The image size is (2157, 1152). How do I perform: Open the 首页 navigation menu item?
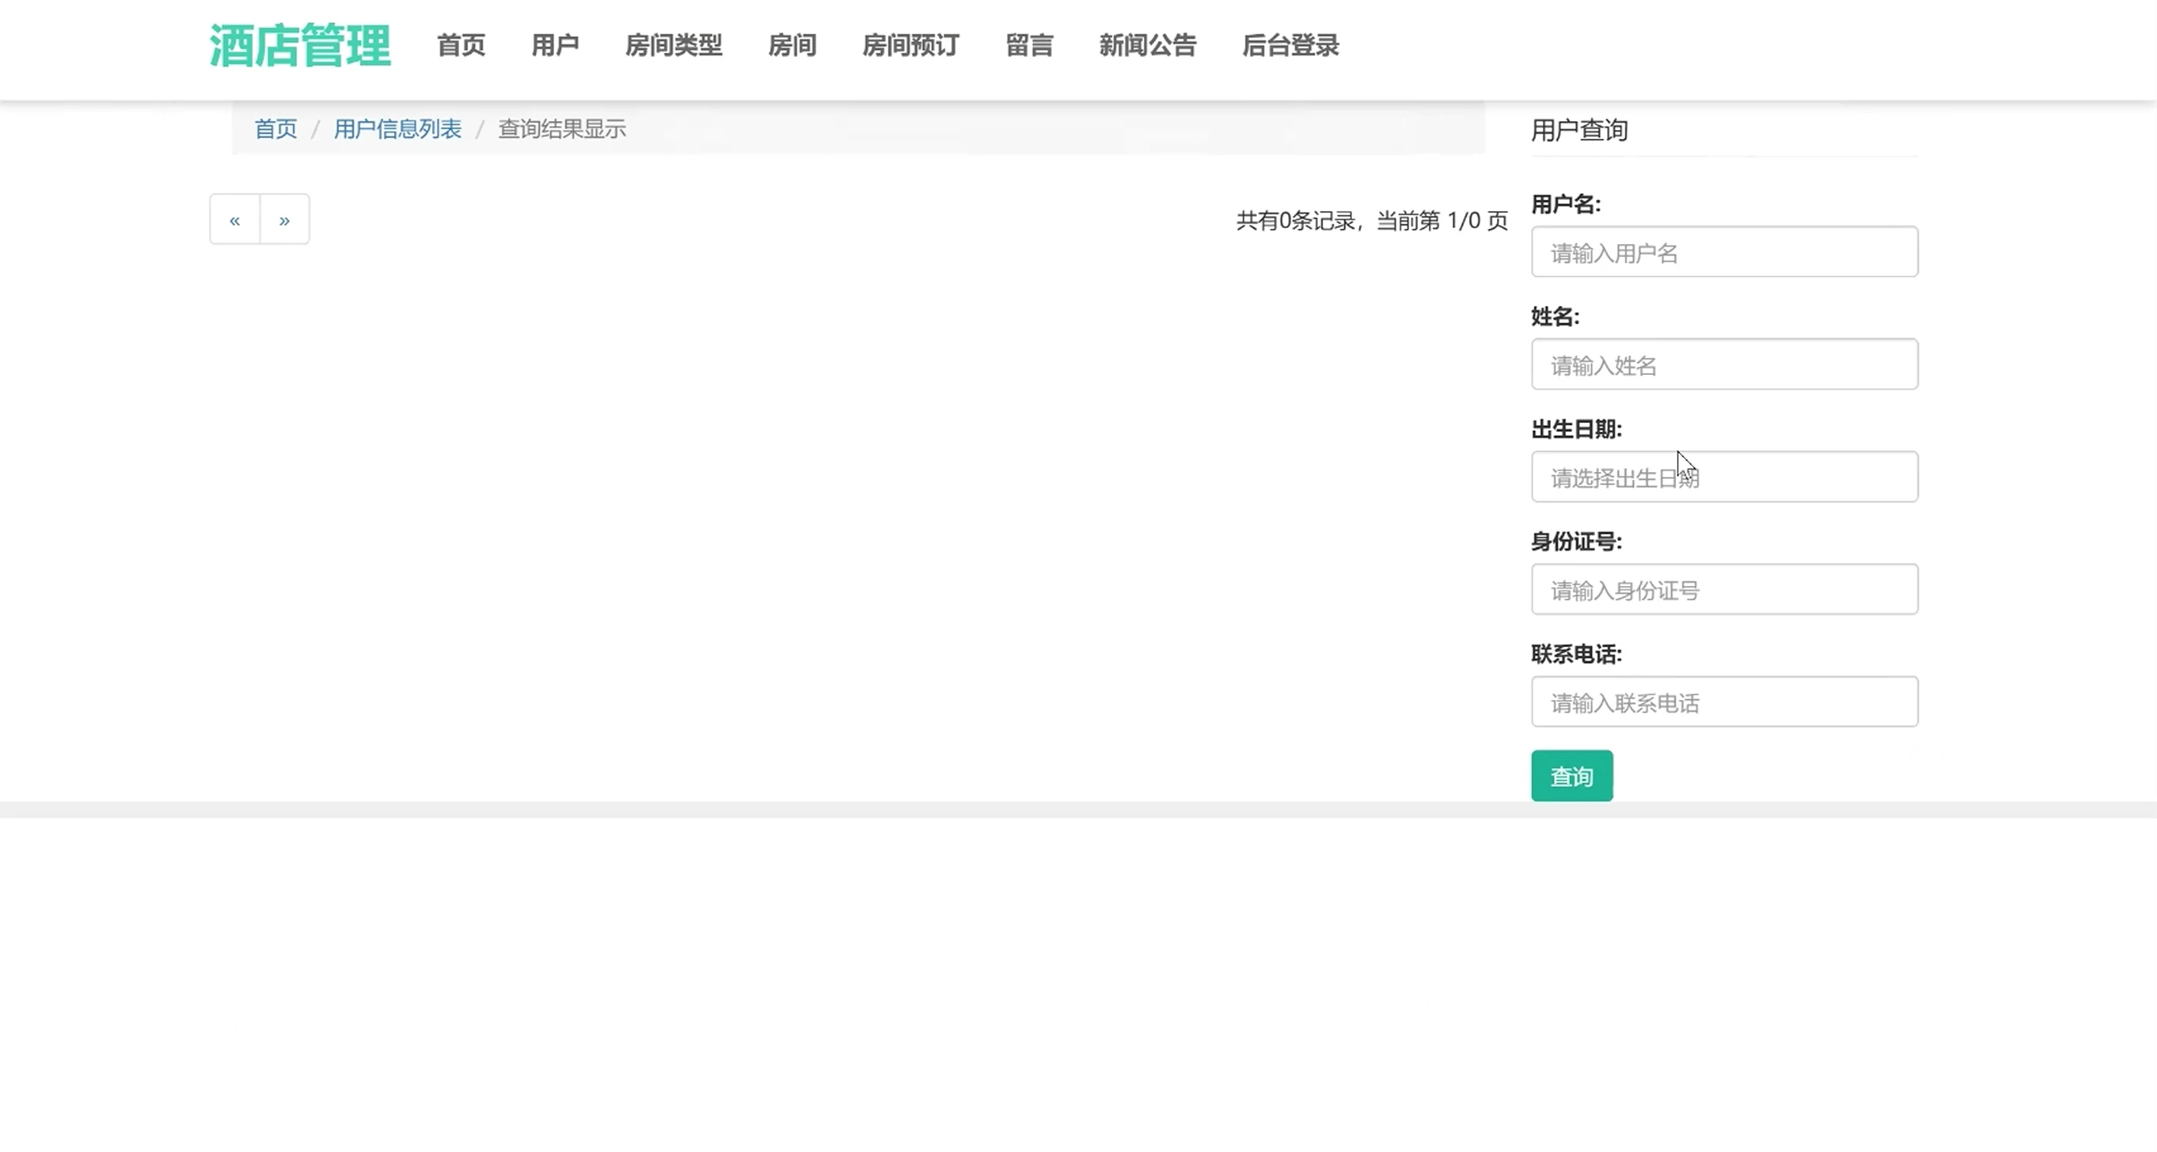461,45
